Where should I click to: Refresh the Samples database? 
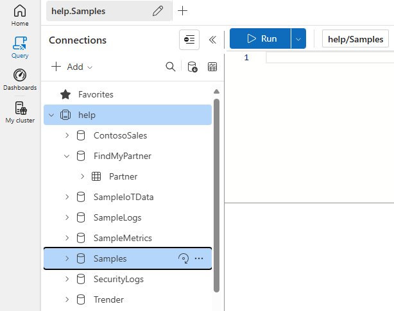point(183,258)
